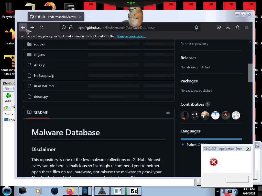
Task: Click the Name column header in 7-Zip
Action: point(9,114)
